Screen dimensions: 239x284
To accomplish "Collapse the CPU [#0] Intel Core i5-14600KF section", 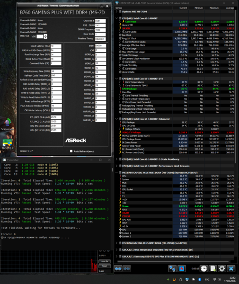I will point(116,18).
